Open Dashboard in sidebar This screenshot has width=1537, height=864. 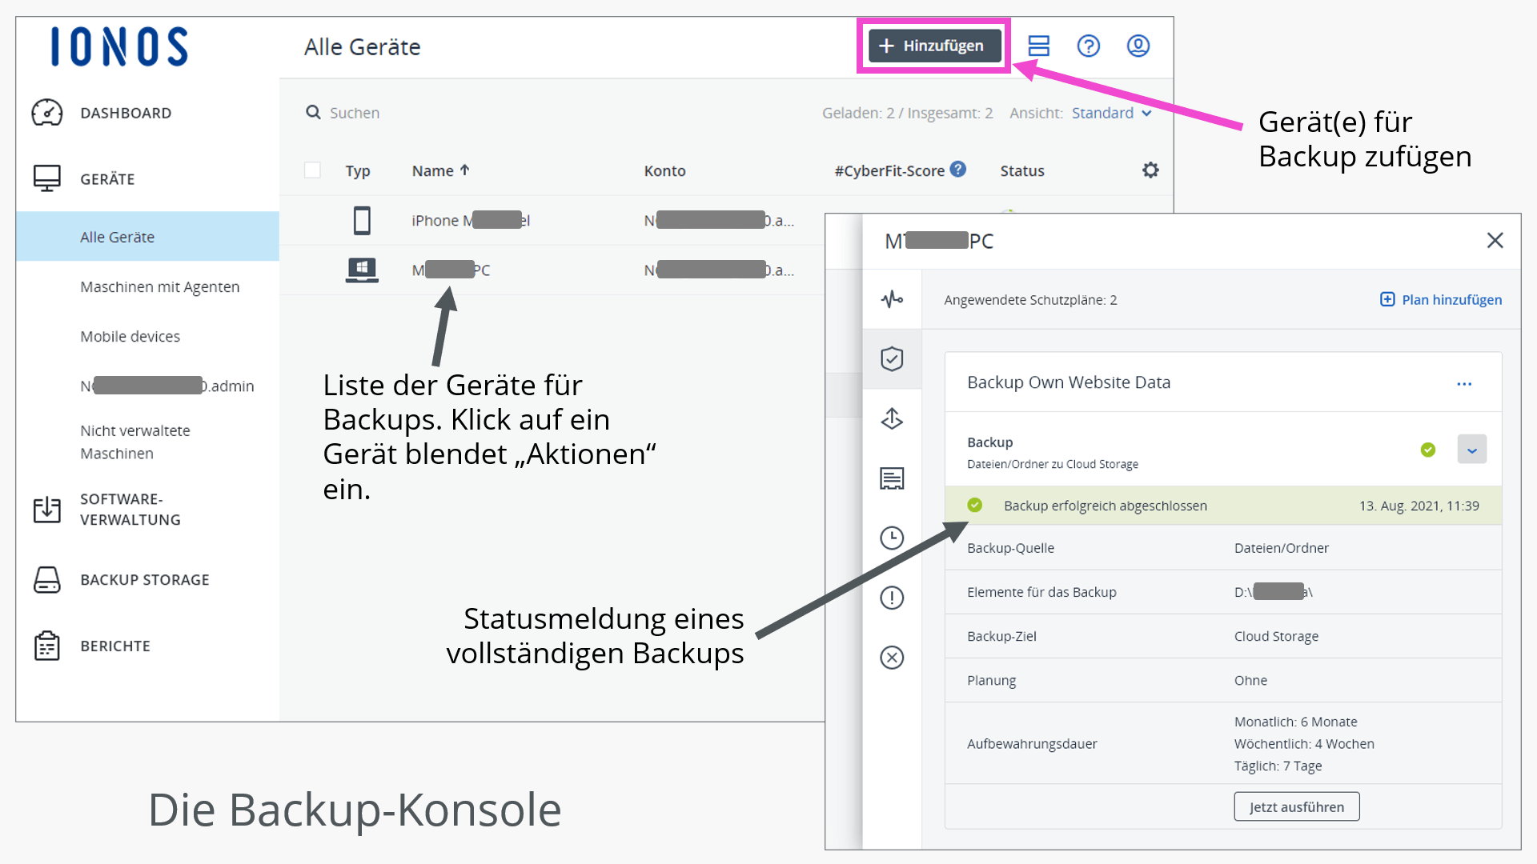tap(126, 113)
